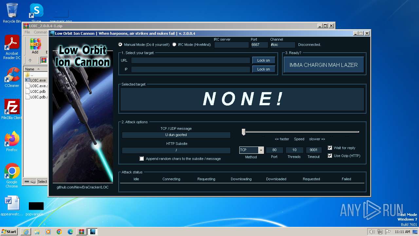The image size is (419, 236).
Task: Click Internet Explorer icon in taskbar
Action: [26, 232]
